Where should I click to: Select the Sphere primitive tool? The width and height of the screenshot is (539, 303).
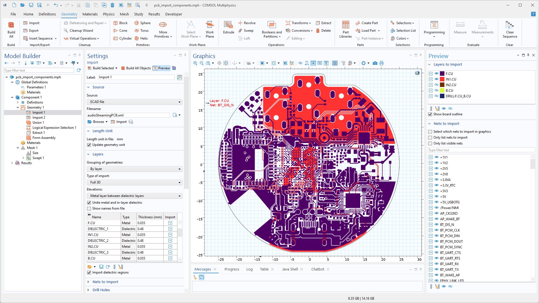(142, 23)
